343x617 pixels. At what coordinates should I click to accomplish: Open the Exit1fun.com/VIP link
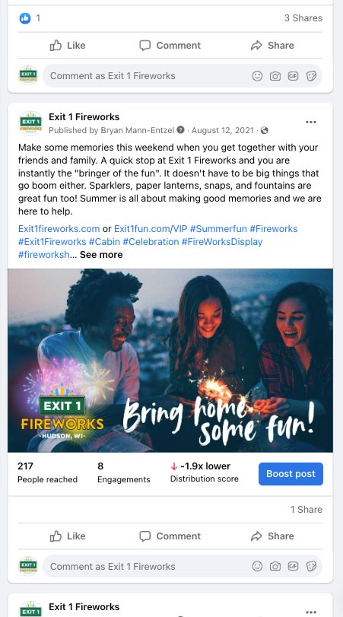point(151,229)
